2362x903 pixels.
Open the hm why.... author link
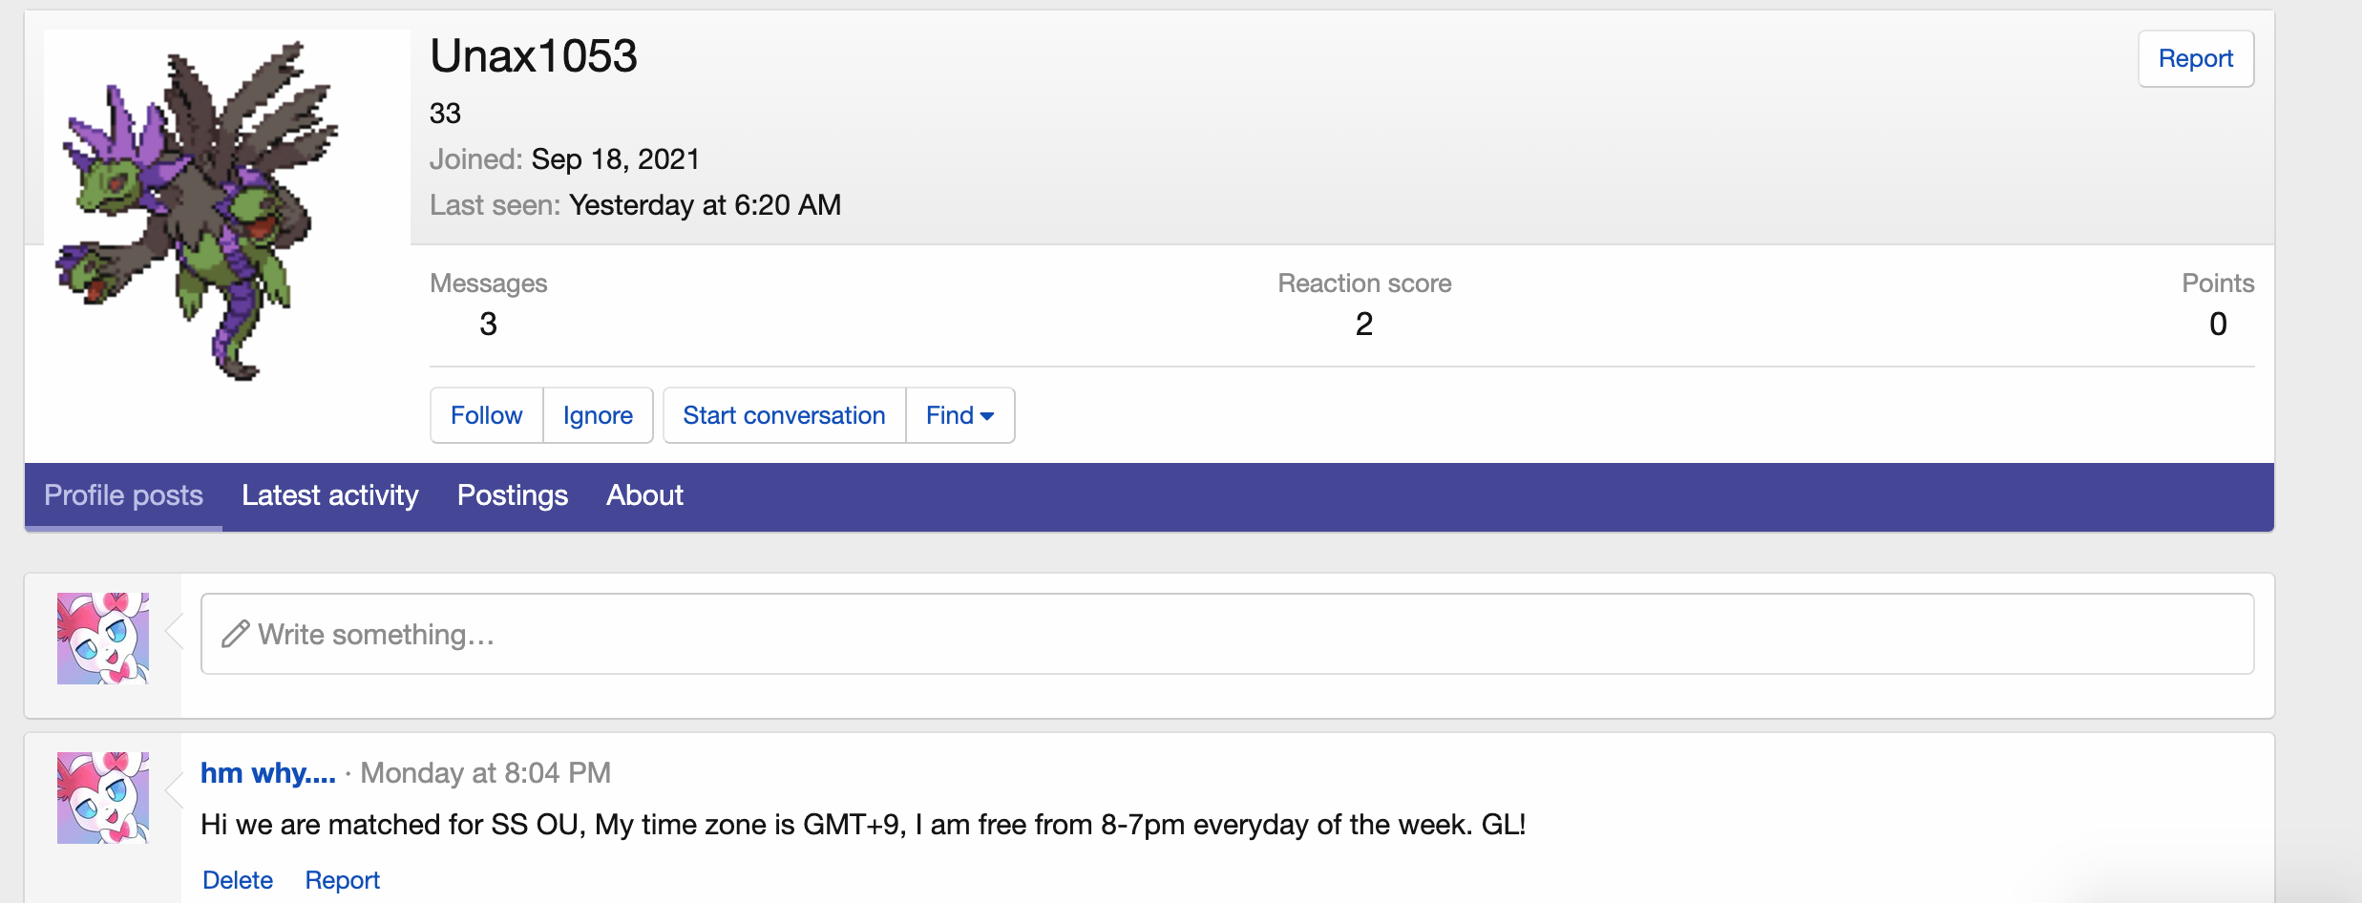click(x=268, y=772)
